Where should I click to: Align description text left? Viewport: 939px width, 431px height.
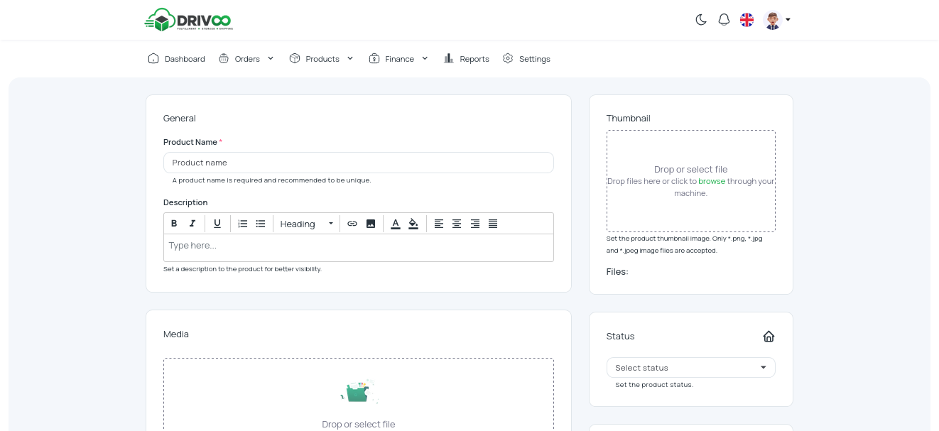[439, 224]
